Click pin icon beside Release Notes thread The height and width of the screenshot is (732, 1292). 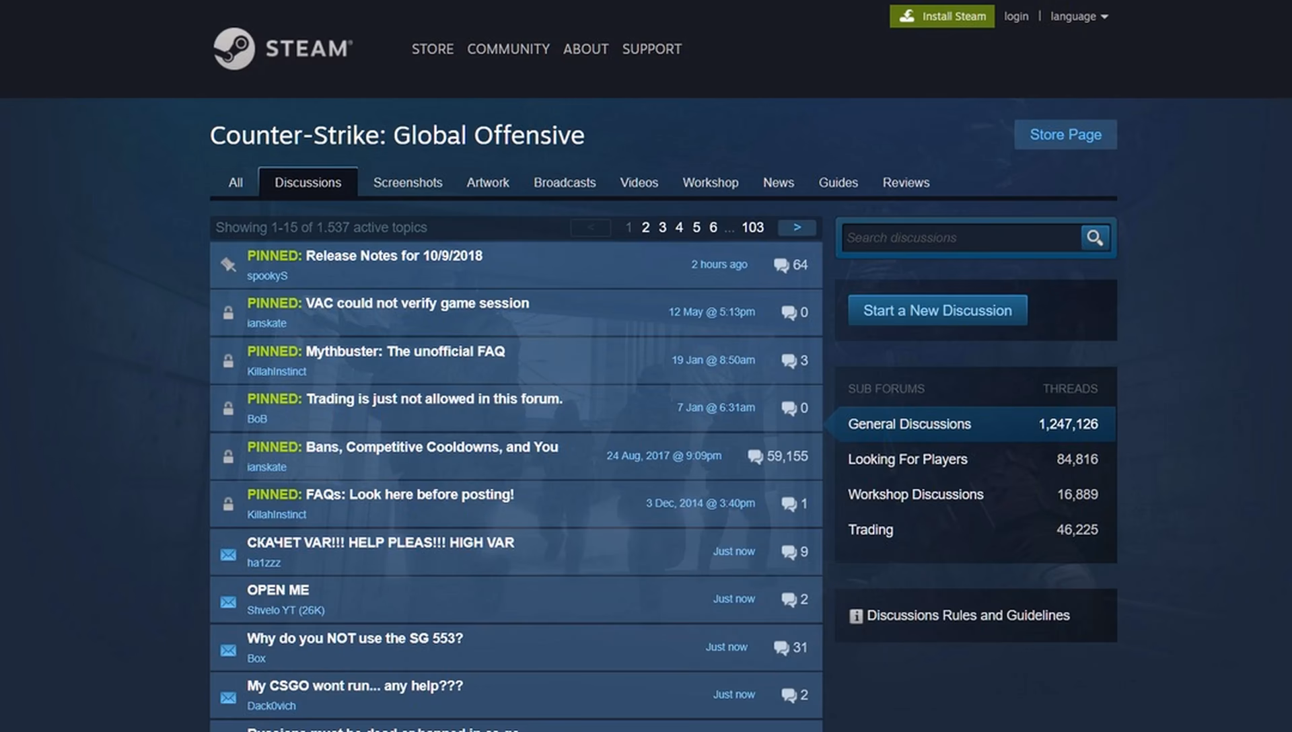click(228, 264)
